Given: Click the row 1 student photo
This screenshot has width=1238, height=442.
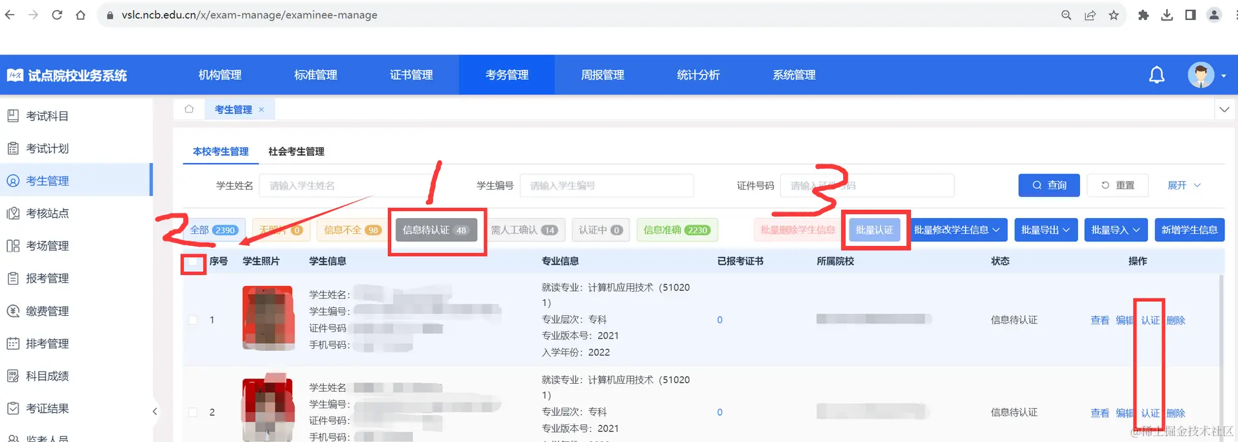Looking at the screenshot, I should pyautogui.click(x=268, y=318).
